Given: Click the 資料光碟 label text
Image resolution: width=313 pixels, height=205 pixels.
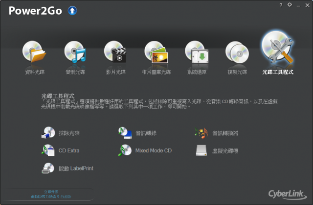Looking at the screenshot, I should click(x=35, y=72).
